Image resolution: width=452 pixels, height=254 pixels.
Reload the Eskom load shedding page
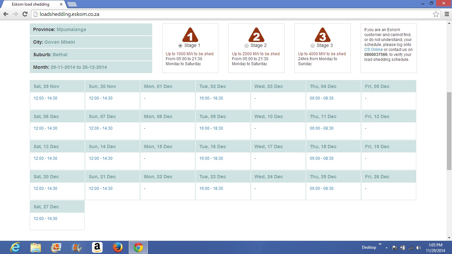25,14
